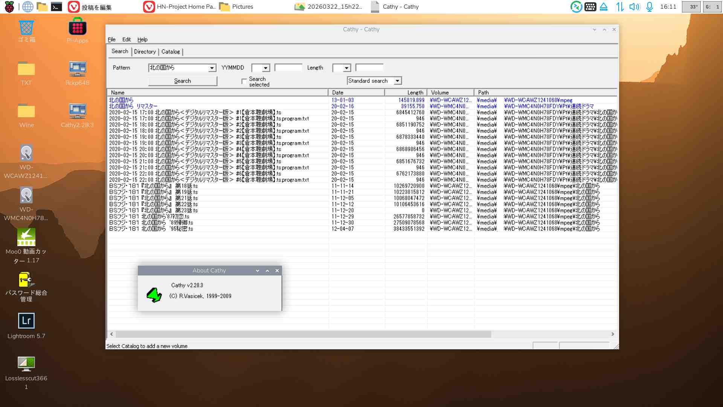Click the Length value input field

click(369, 68)
